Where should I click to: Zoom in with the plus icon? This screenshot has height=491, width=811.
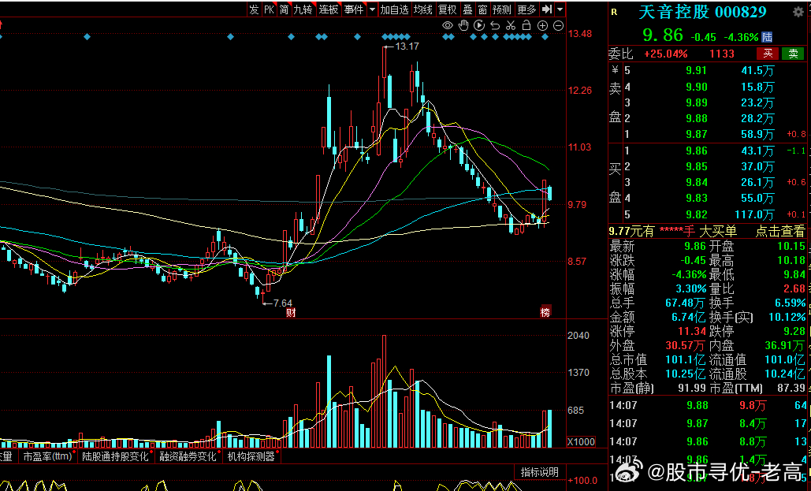coord(543,26)
